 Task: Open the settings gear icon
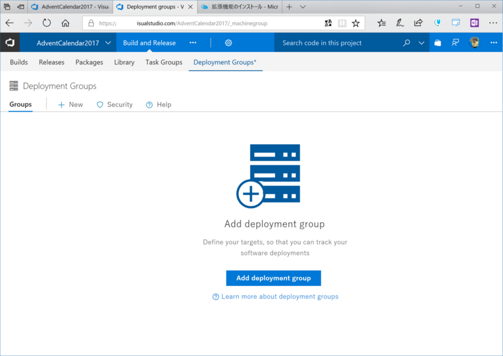tap(228, 43)
